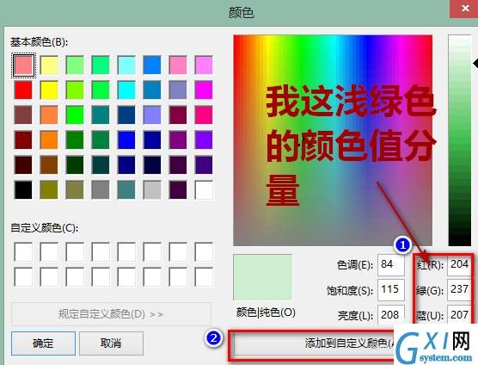Choose the pure red basic color swatch
Viewport: 478px width, 365px height.
[23, 90]
